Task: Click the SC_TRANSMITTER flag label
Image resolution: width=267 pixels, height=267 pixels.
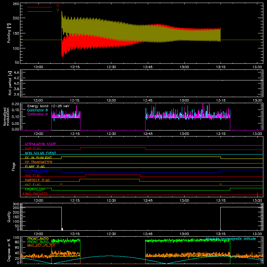Action: [39, 162]
